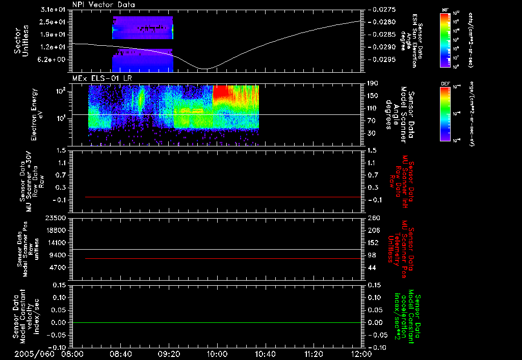Click the "23500" scanner position tick label
The width and height of the screenshot is (522, 360).
tap(56, 218)
